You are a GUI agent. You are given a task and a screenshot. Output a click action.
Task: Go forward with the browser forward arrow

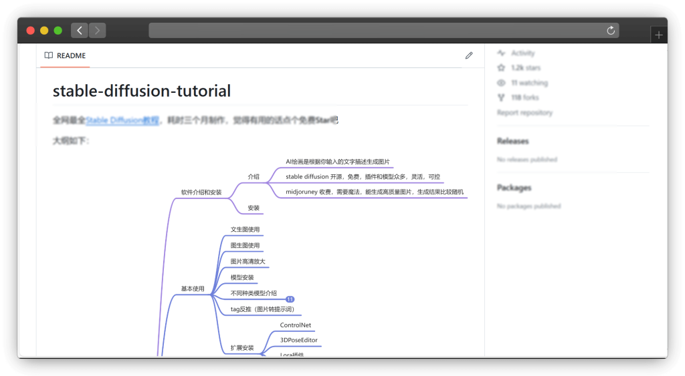coord(98,31)
